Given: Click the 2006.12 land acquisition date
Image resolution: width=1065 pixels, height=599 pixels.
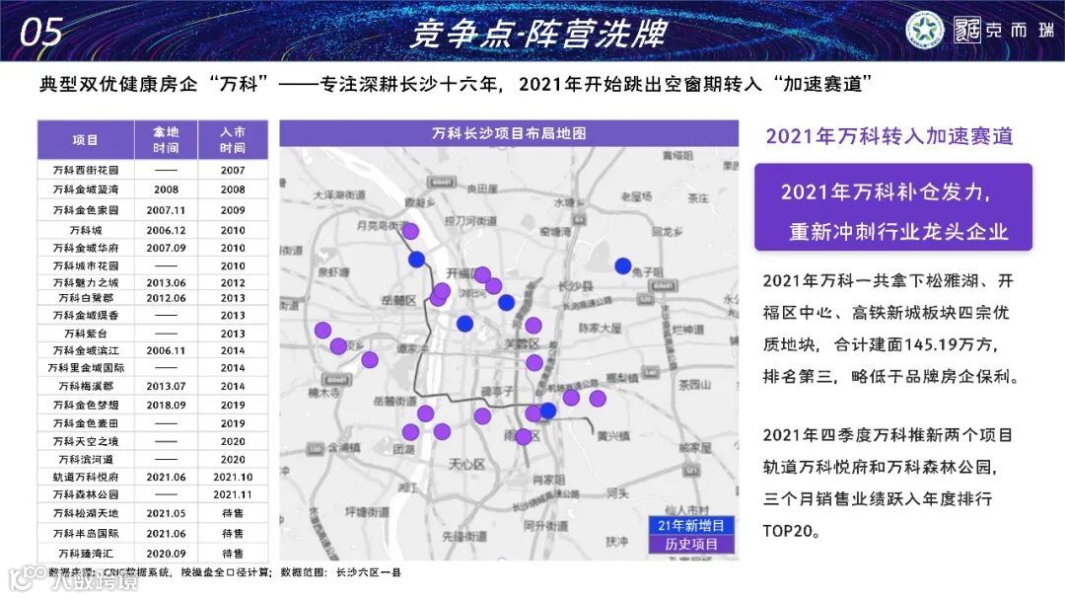Looking at the screenshot, I should [x=166, y=230].
